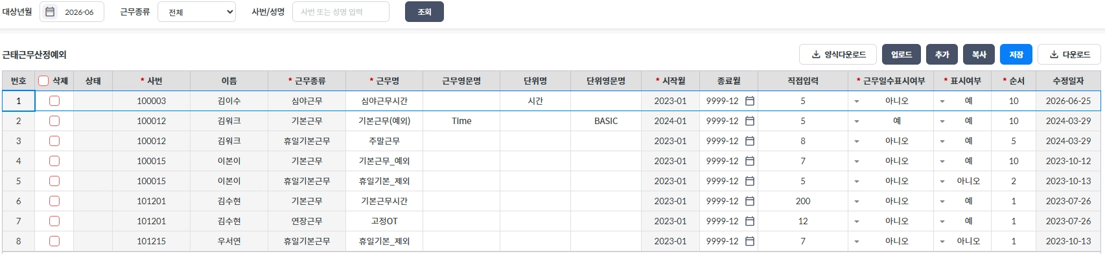
Task: Click the 양식다운로드 download icon button
Action: click(x=838, y=54)
